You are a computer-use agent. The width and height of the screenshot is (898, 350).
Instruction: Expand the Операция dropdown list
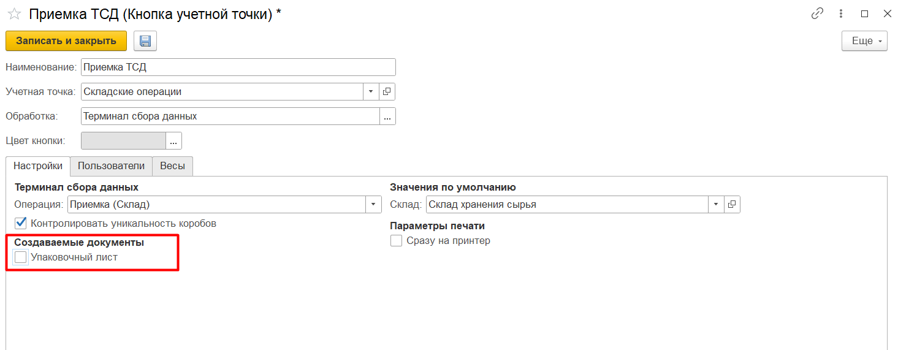click(374, 205)
